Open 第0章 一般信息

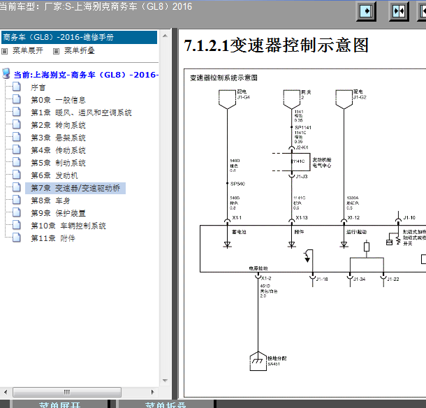click(x=58, y=100)
